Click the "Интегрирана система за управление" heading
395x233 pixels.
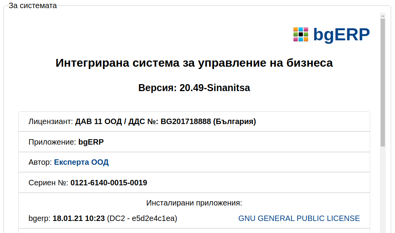tap(194, 63)
